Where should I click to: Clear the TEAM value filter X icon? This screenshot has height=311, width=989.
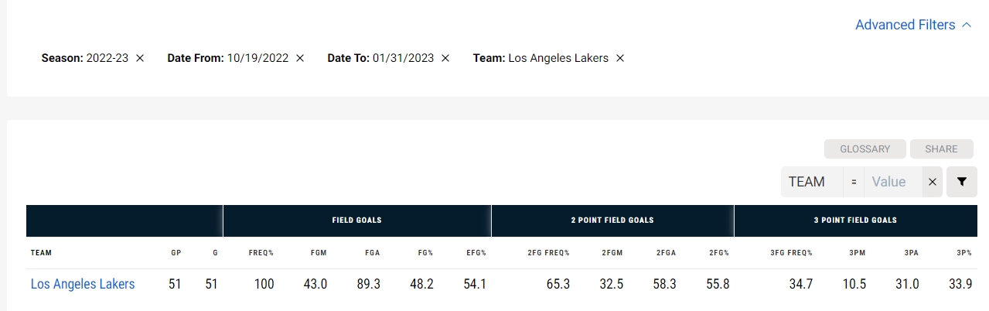point(933,182)
